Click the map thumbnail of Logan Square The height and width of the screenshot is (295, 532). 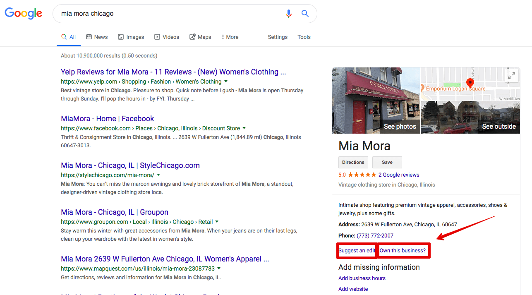click(470, 84)
